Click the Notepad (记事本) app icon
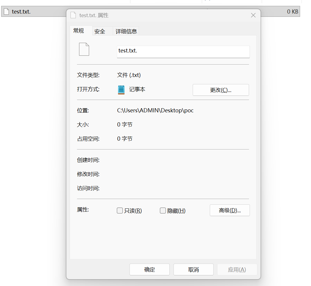 tap(121, 90)
